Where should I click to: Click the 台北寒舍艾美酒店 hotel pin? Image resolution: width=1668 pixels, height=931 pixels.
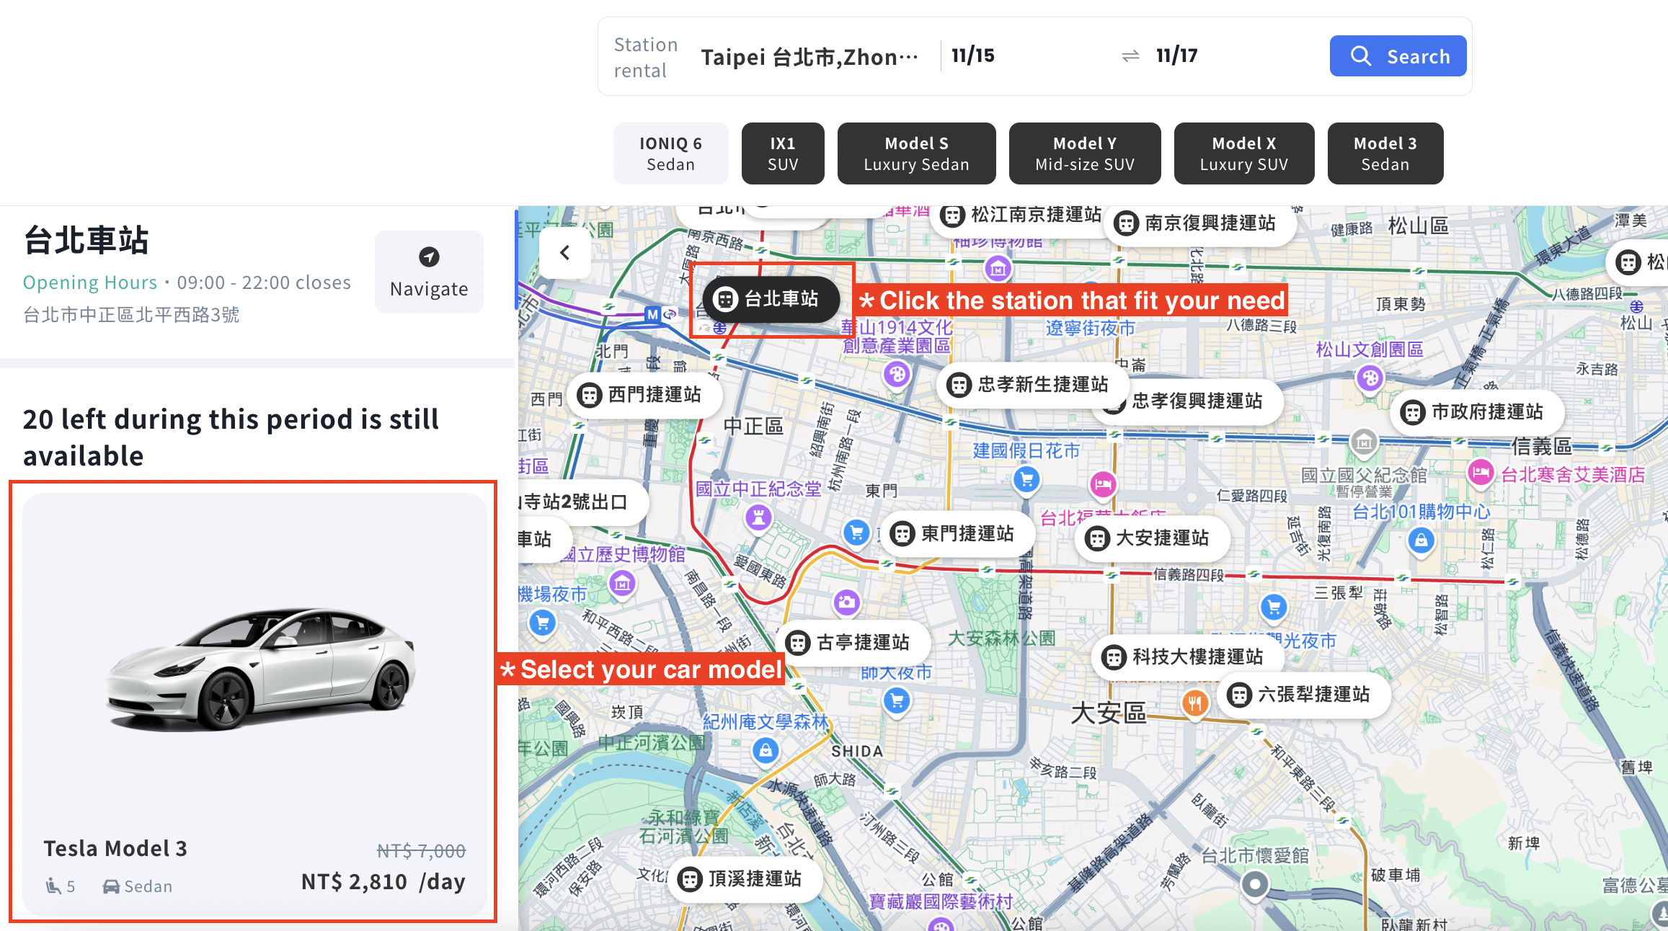coord(1481,473)
